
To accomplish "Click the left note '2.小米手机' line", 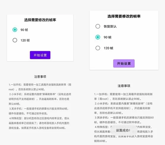I will pyautogui.click(x=40, y=94).
